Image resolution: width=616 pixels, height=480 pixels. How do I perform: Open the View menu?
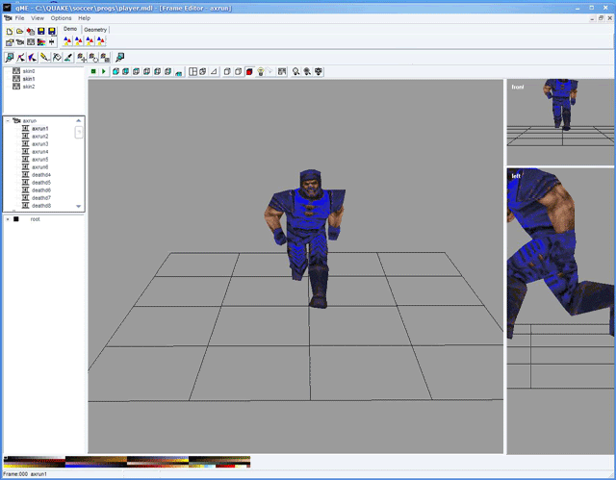[38, 18]
